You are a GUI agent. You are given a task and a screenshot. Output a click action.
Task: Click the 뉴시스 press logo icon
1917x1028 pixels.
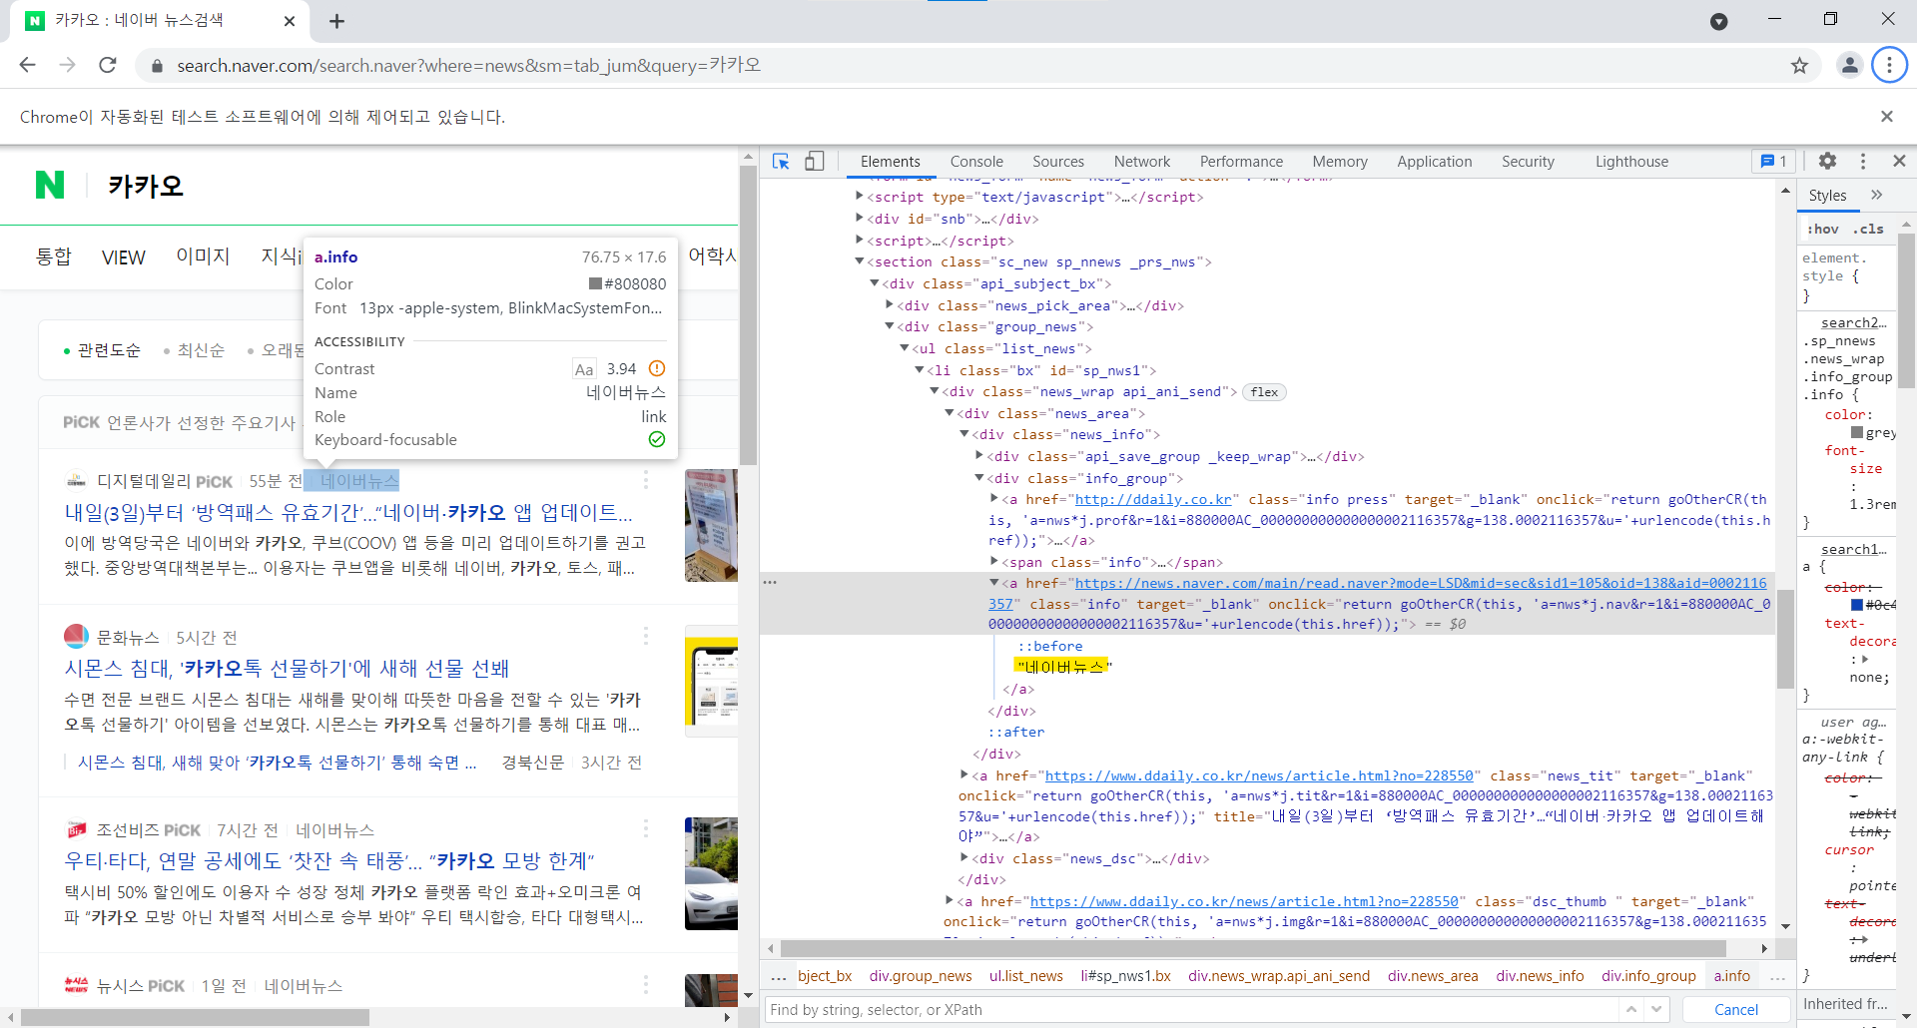coord(77,985)
